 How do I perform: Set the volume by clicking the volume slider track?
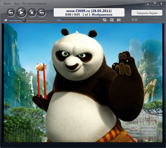27,20
